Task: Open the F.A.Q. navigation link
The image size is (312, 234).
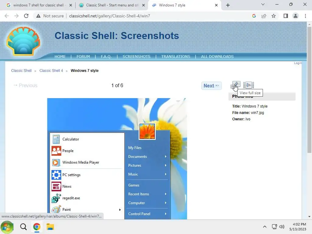Action: (106, 56)
